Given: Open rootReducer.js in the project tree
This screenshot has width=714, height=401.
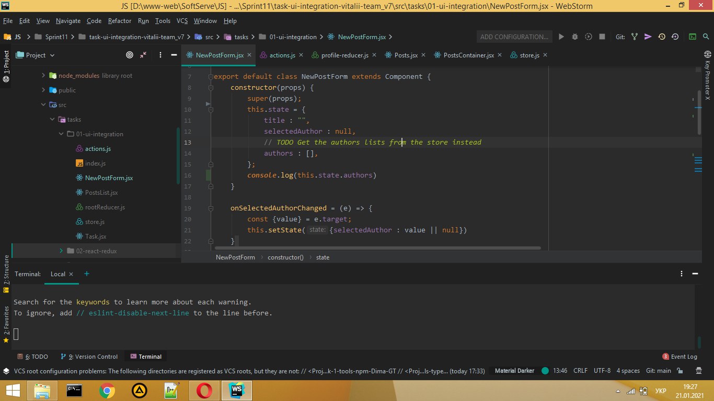Looking at the screenshot, I should point(105,207).
